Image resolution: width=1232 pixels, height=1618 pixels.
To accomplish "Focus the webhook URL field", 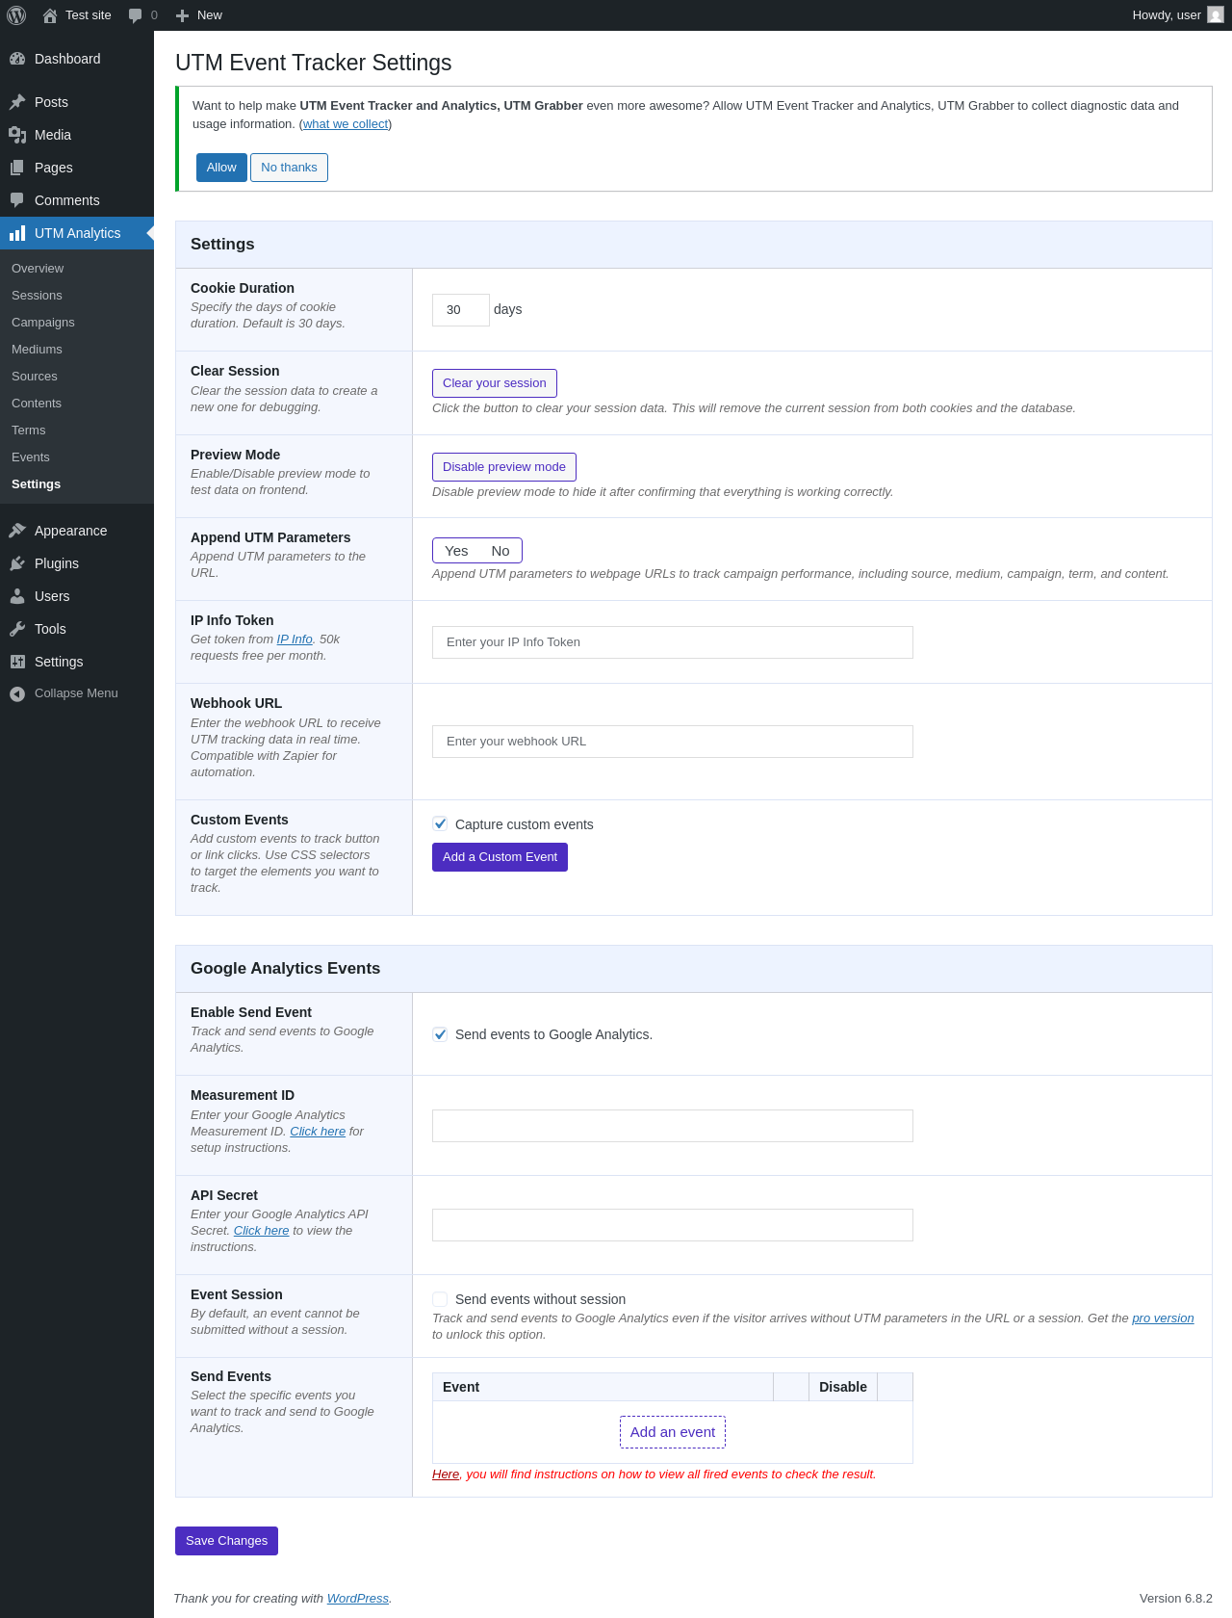I will tap(673, 742).
